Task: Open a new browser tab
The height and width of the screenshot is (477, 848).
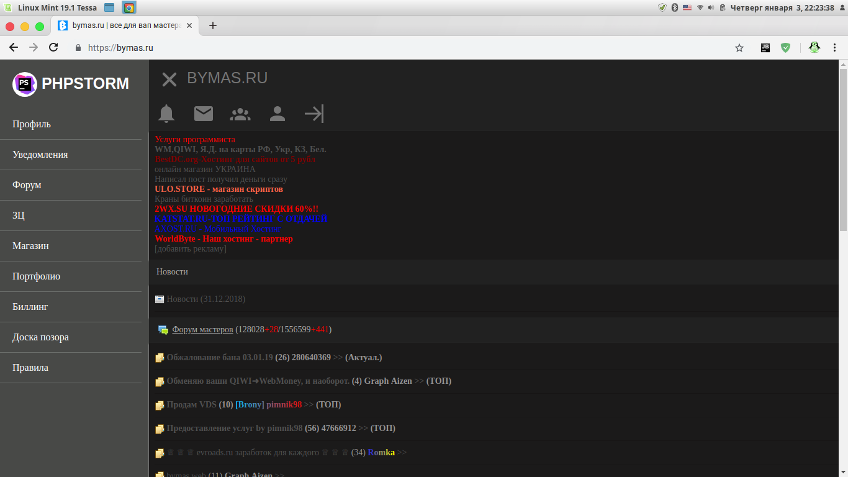Action: pos(212,25)
